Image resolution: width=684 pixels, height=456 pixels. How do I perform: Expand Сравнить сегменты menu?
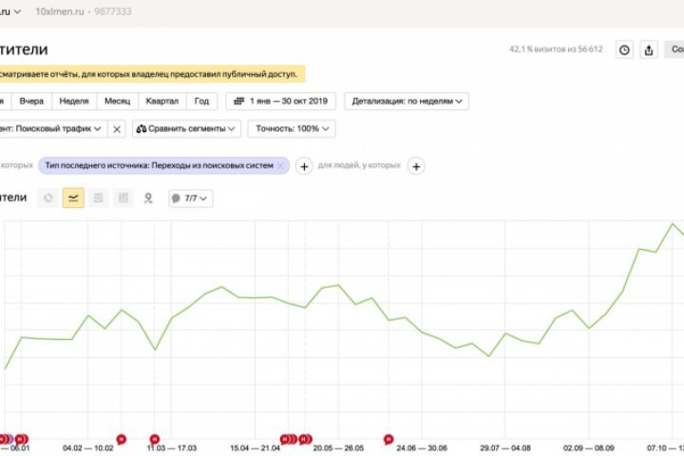186,128
